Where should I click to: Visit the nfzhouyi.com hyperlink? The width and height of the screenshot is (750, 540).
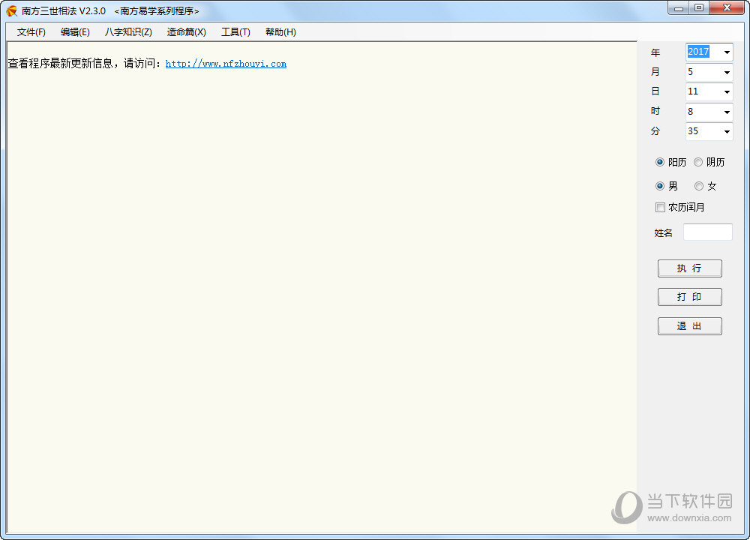coord(226,64)
